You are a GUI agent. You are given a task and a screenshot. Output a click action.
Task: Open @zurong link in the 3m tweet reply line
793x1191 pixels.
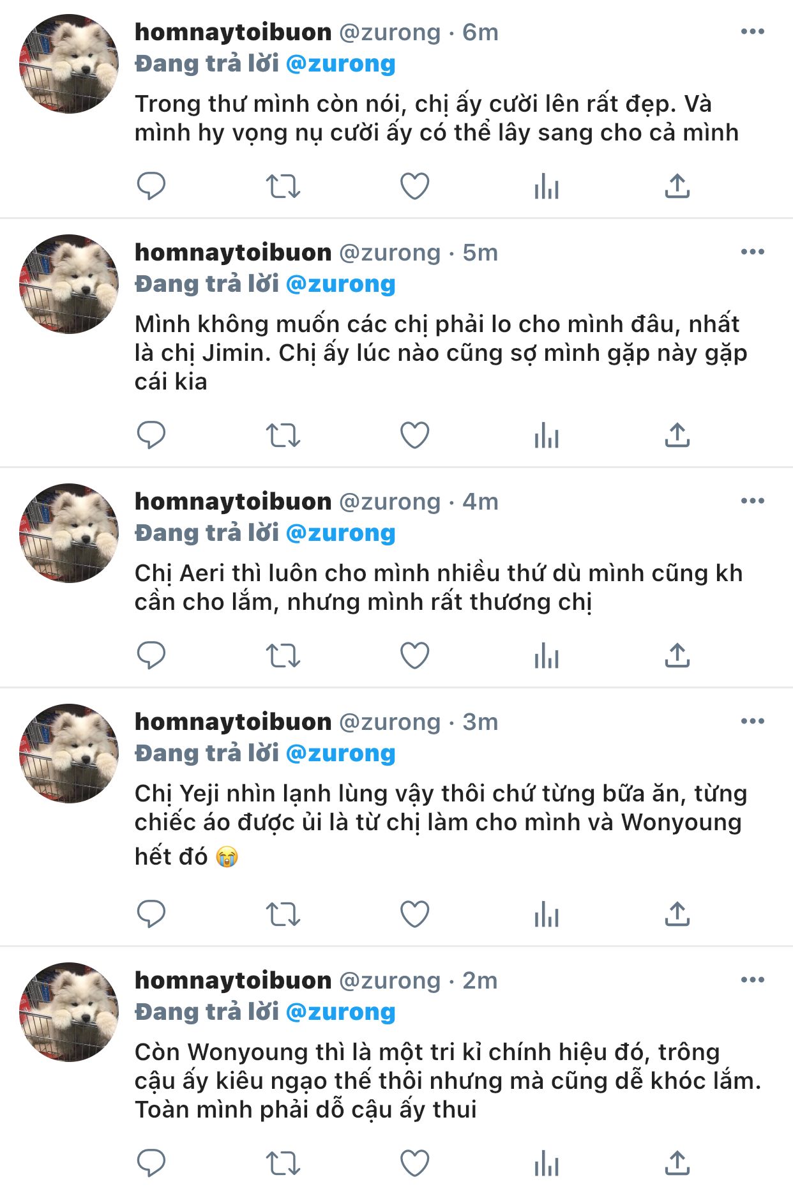click(341, 754)
